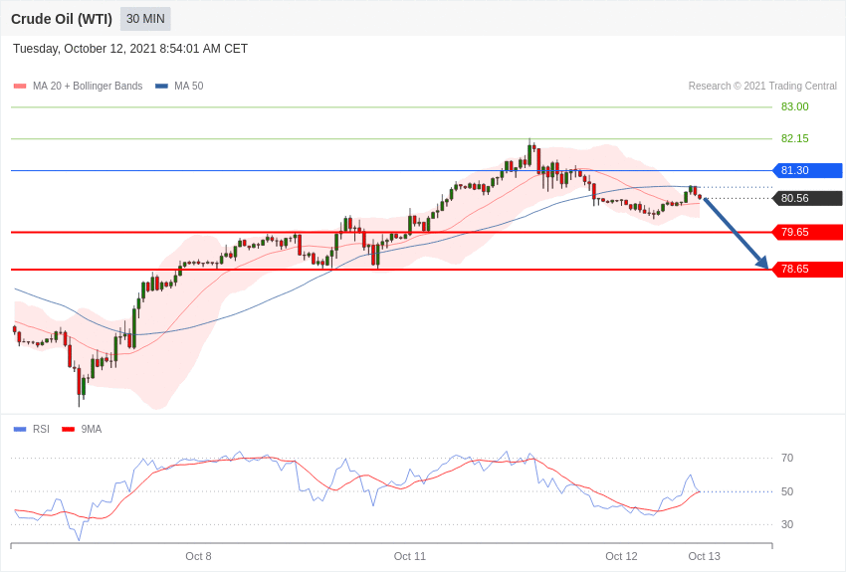Click the pink MA 20 color swatch
The width and height of the screenshot is (846, 573).
(20, 87)
